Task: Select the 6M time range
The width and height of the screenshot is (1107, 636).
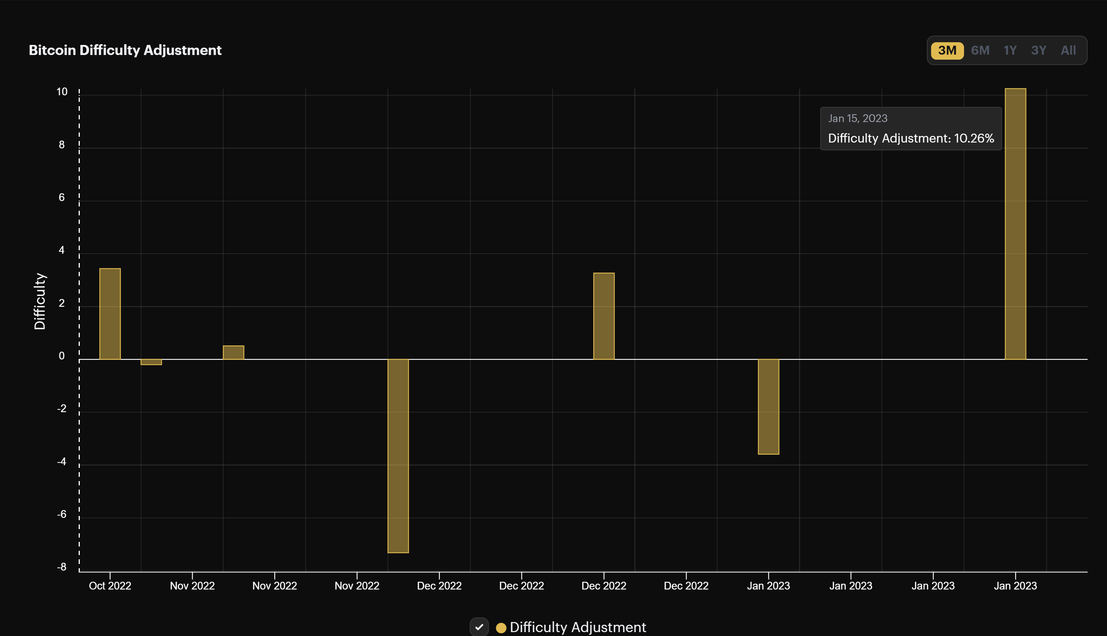Action: [981, 50]
